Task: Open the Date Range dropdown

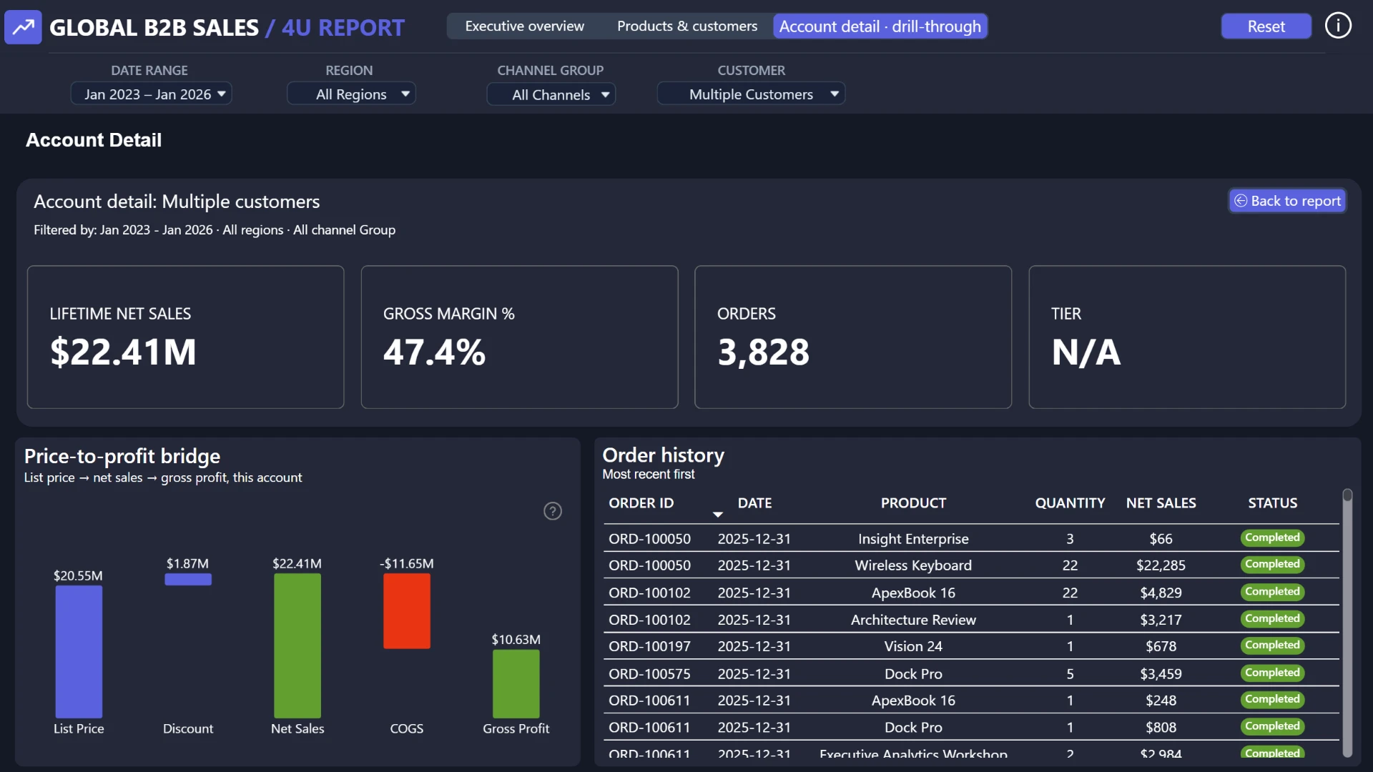Action: point(151,94)
